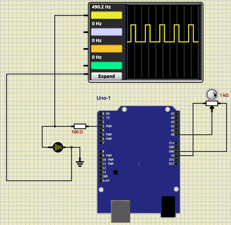Select the 100 Ω resistor
Image resolution: width=231 pixels, height=225 pixels.
(80, 126)
